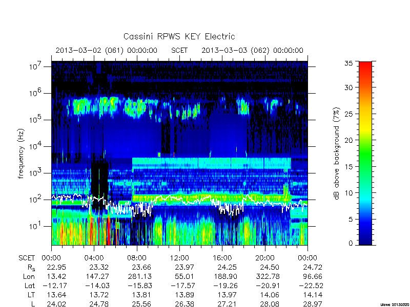Screen dimensions: 410x307
Task: Click the L value '28.08'
Action: pos(270,304)
